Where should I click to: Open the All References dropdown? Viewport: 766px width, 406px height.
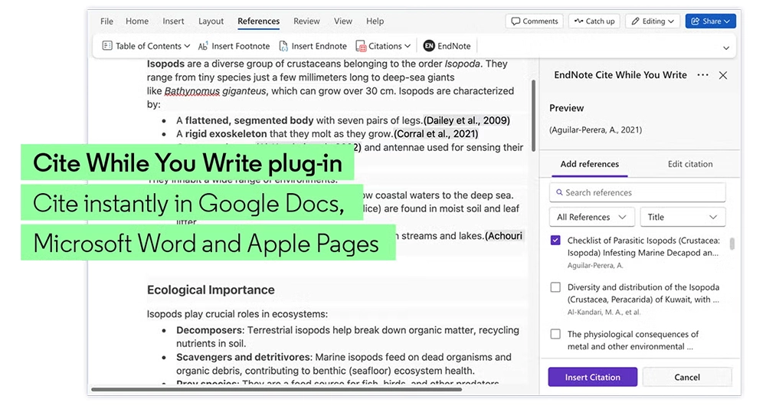591,217
